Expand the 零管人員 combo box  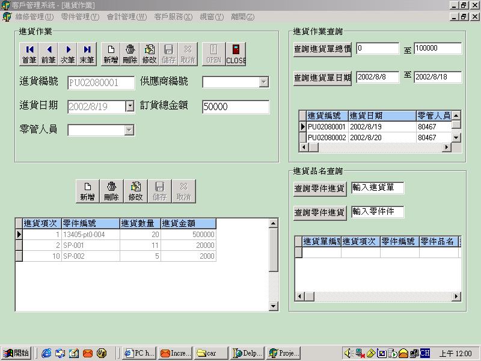(129, 130)
